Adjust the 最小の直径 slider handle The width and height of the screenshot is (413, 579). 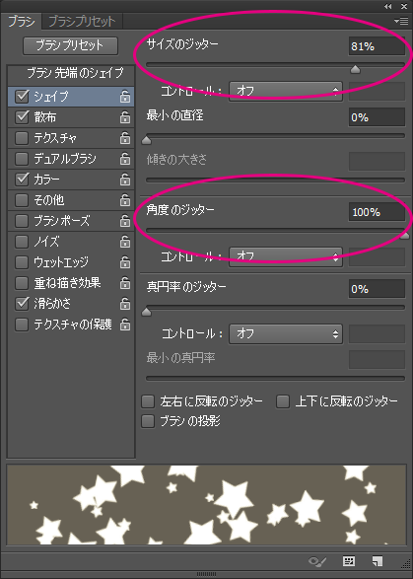point(147,140)
